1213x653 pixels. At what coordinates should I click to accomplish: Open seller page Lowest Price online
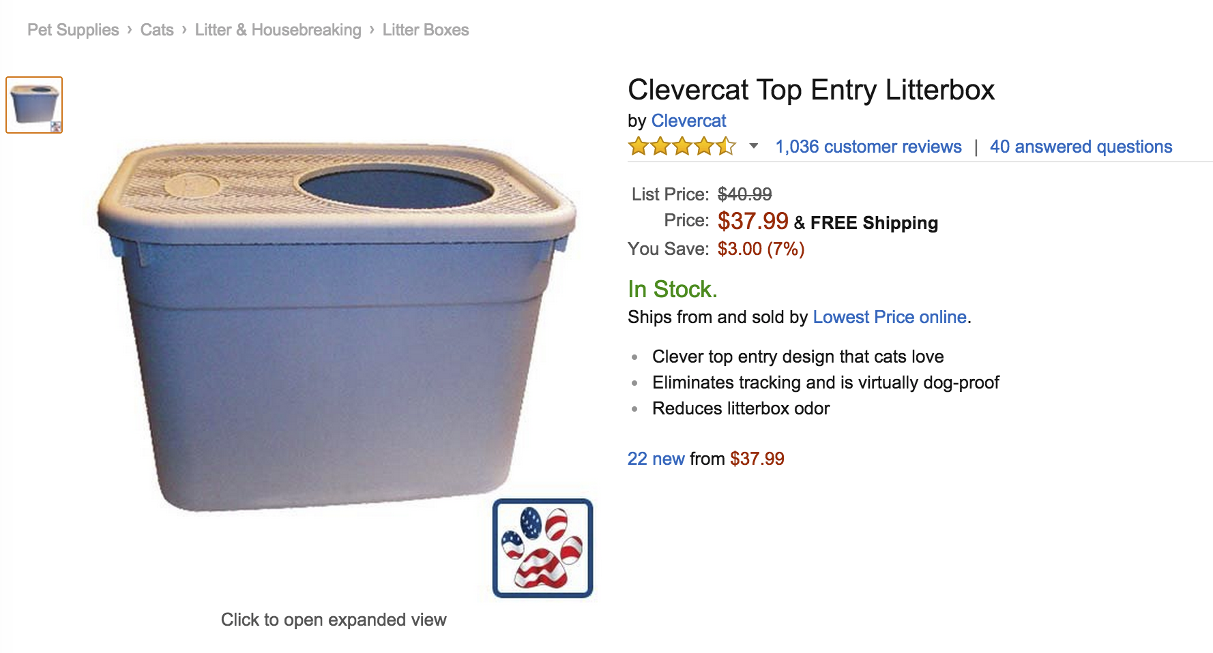pyautogui.click(x=889, y=316)
